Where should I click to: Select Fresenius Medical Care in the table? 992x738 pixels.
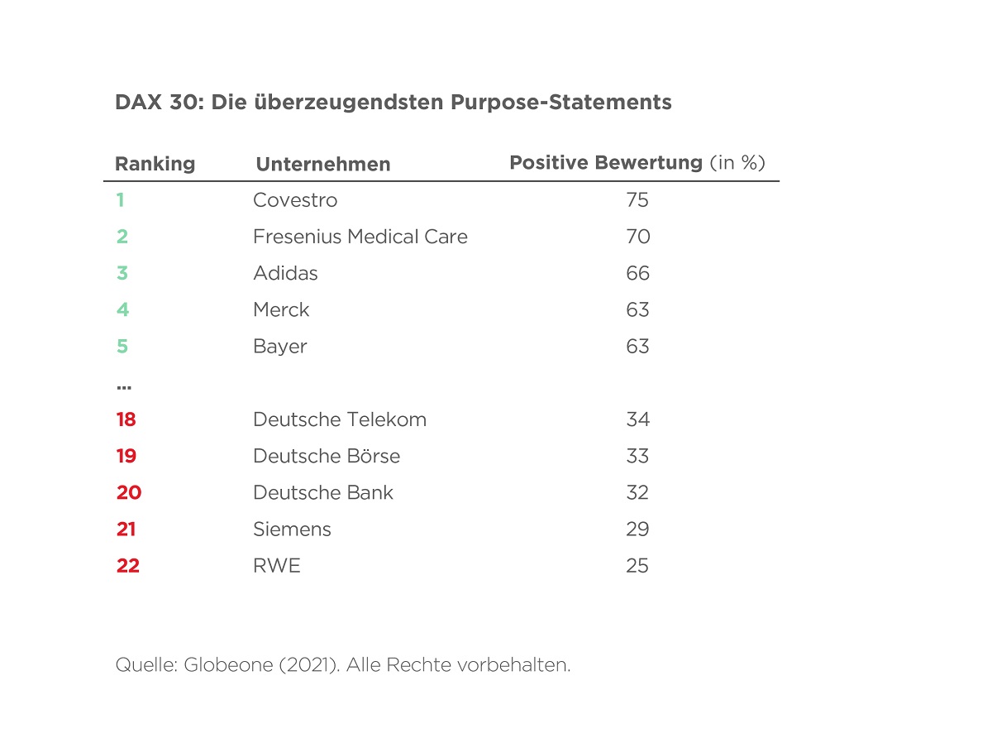tap(360, 237)
